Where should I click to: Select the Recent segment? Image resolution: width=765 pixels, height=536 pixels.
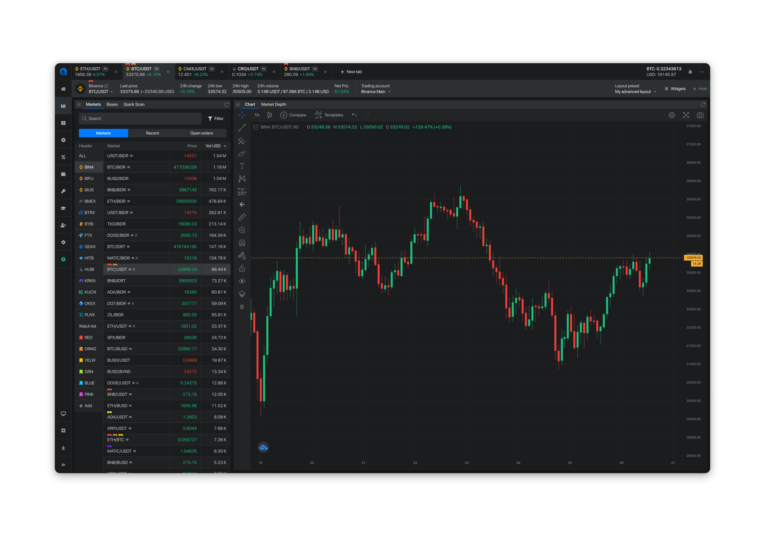[x=153, y=133]
